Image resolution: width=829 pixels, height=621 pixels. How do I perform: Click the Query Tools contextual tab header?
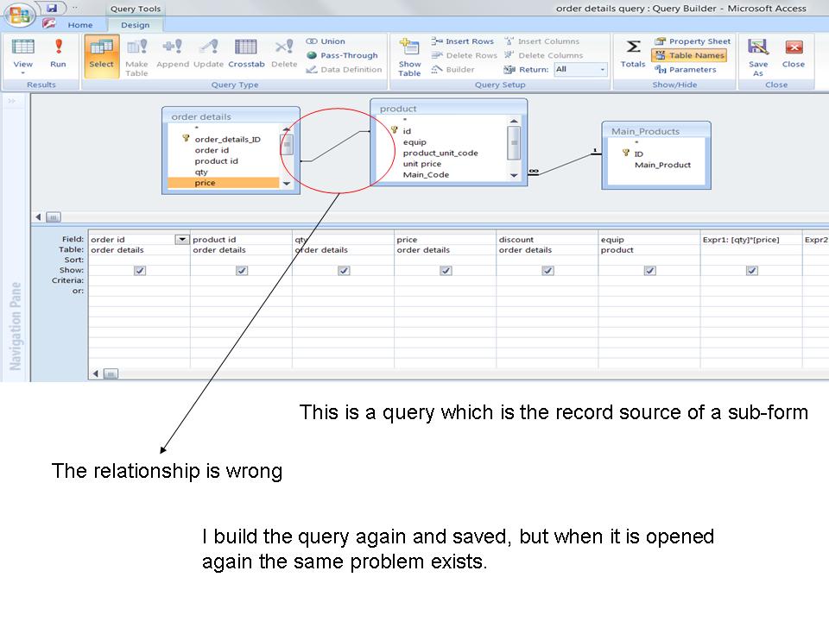[136, 9]
